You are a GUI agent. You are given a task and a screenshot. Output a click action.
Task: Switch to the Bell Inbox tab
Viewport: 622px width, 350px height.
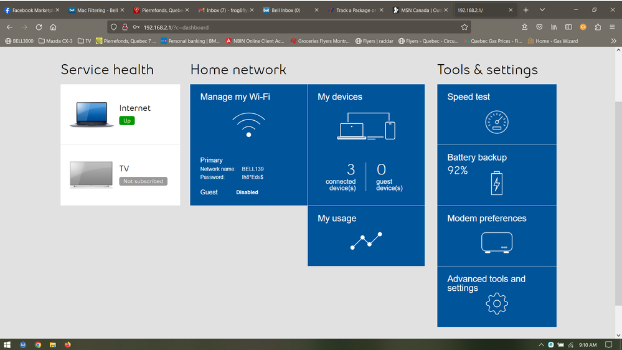click(x=286, y=11)
